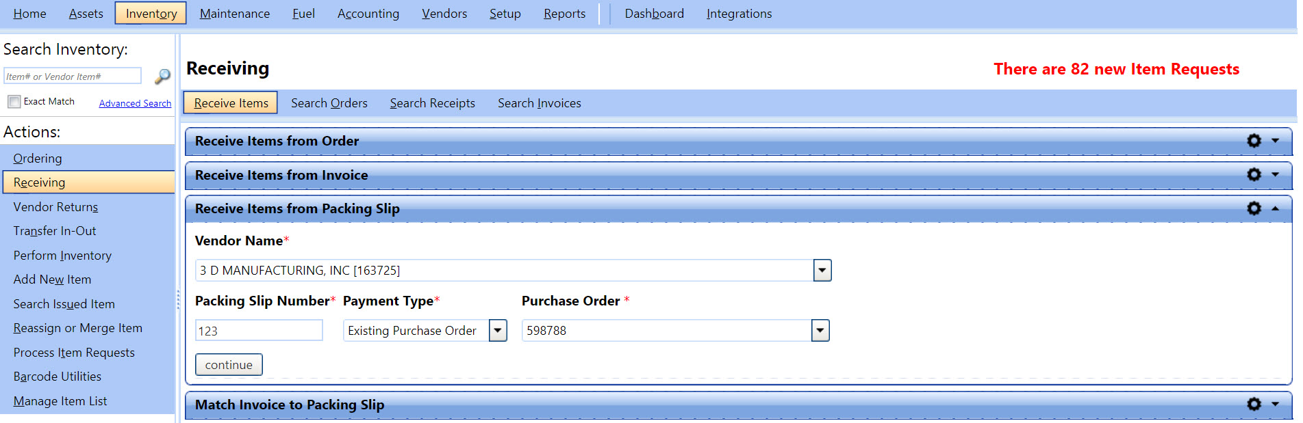Open gear settings for Receive Items from Packing Slip

[x=1254, y=208]
